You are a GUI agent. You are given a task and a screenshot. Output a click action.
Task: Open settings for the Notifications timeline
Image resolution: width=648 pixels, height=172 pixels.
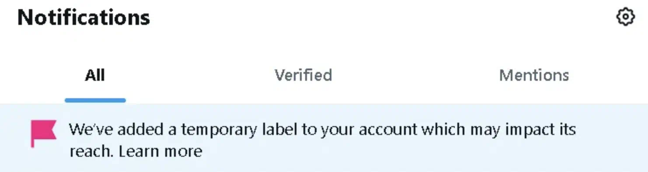point(625,17)
